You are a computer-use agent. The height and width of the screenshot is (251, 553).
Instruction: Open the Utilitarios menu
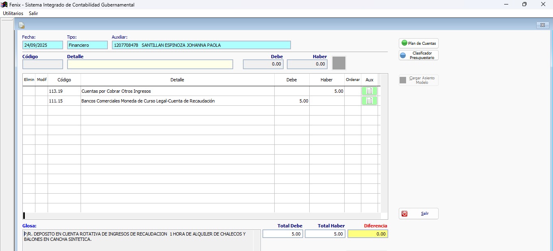[x=13, y=13]
